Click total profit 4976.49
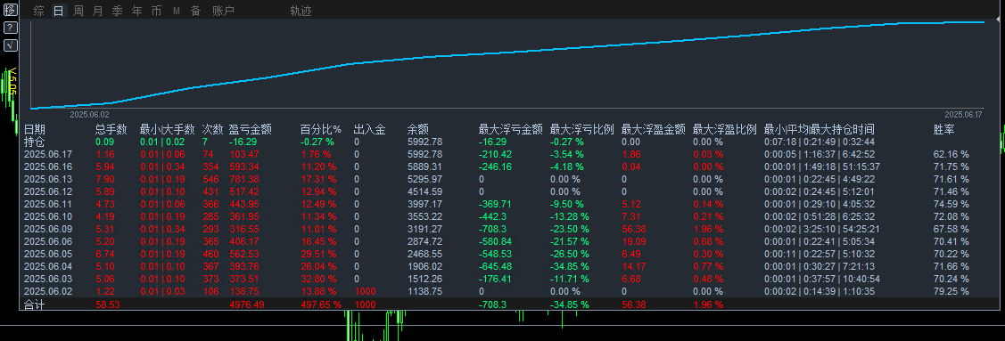The width and height of the screenshot is (1005, 341). tap(246, 305)
